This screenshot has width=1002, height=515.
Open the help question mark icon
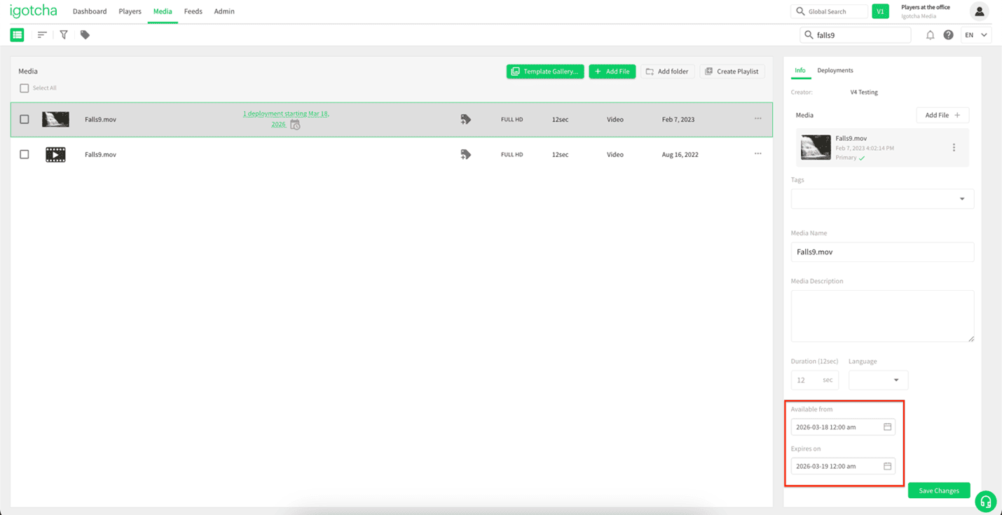tap(948, 35)
